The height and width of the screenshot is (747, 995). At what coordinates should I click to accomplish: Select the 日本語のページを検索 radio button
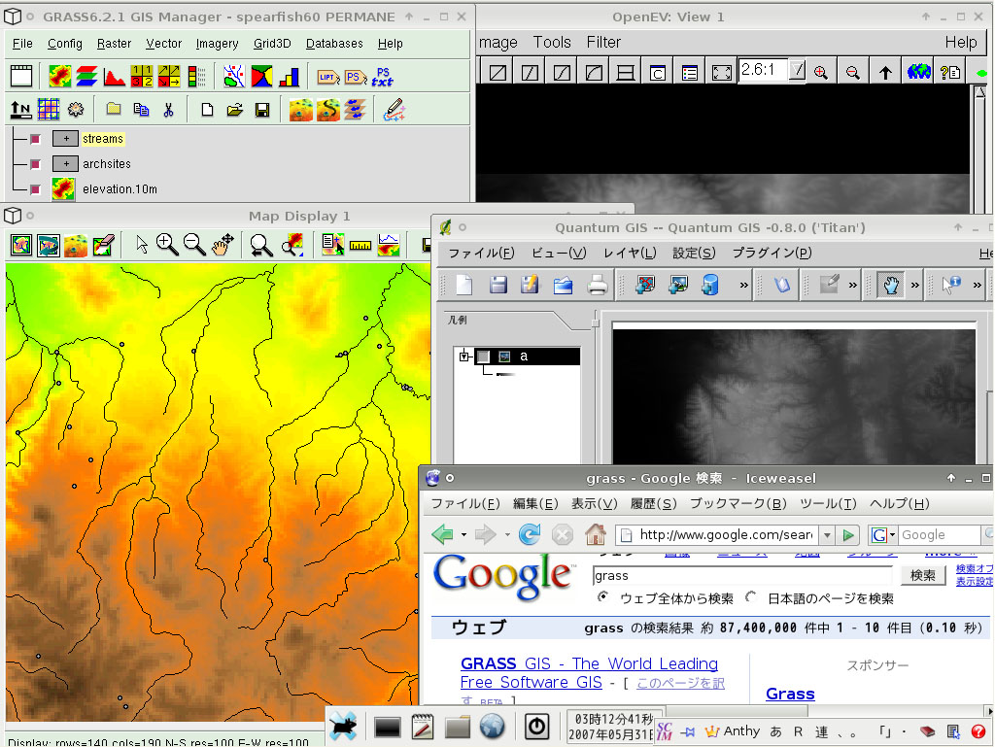pos(751,596)
